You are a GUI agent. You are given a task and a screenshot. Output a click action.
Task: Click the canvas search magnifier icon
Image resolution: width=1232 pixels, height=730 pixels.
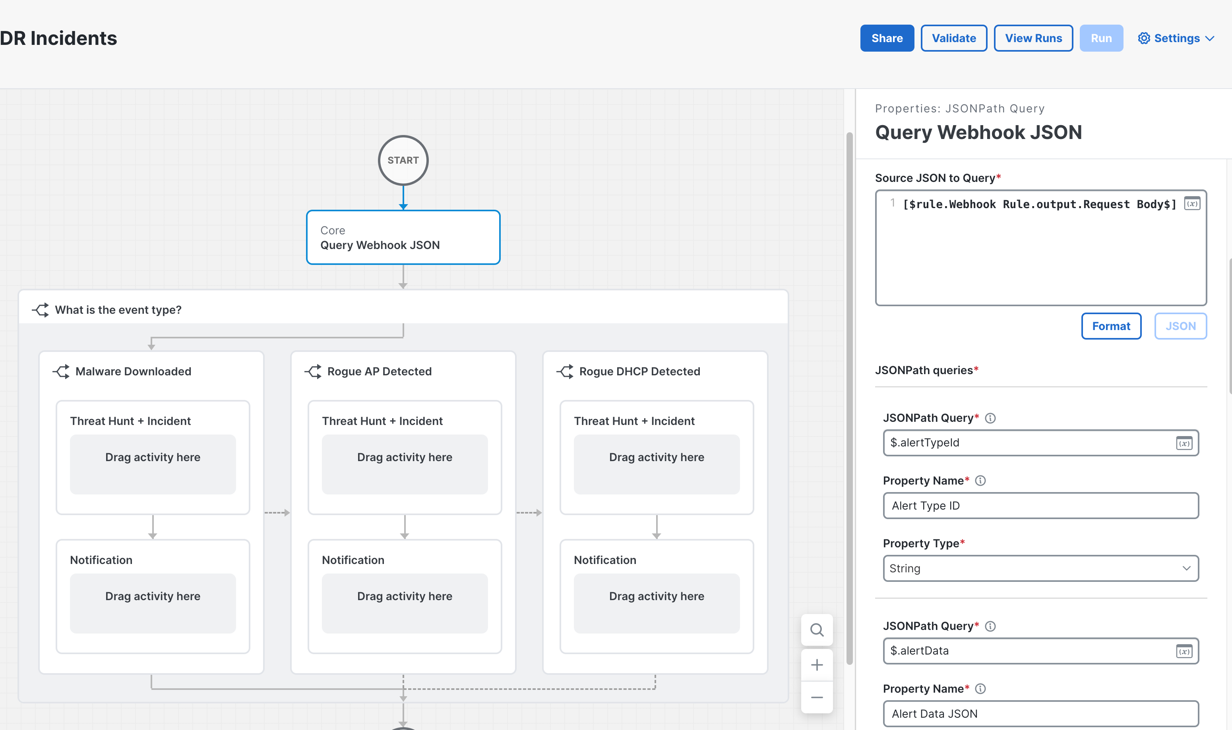tap(817, 630)
